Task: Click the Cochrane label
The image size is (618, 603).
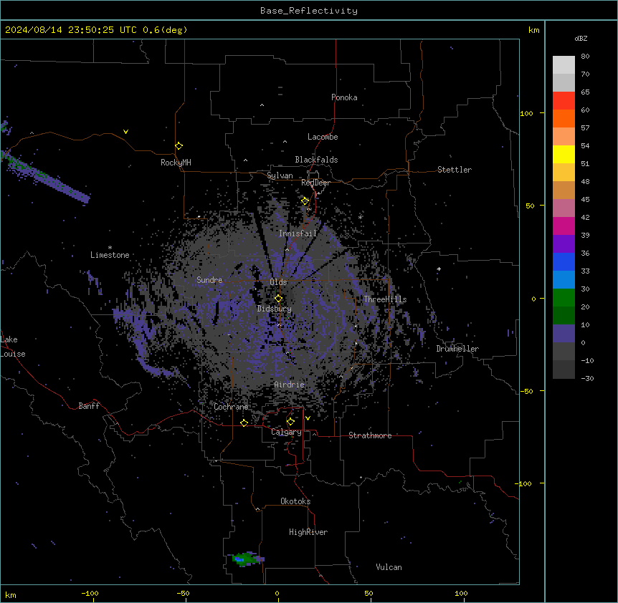Action: click(231, 407)
